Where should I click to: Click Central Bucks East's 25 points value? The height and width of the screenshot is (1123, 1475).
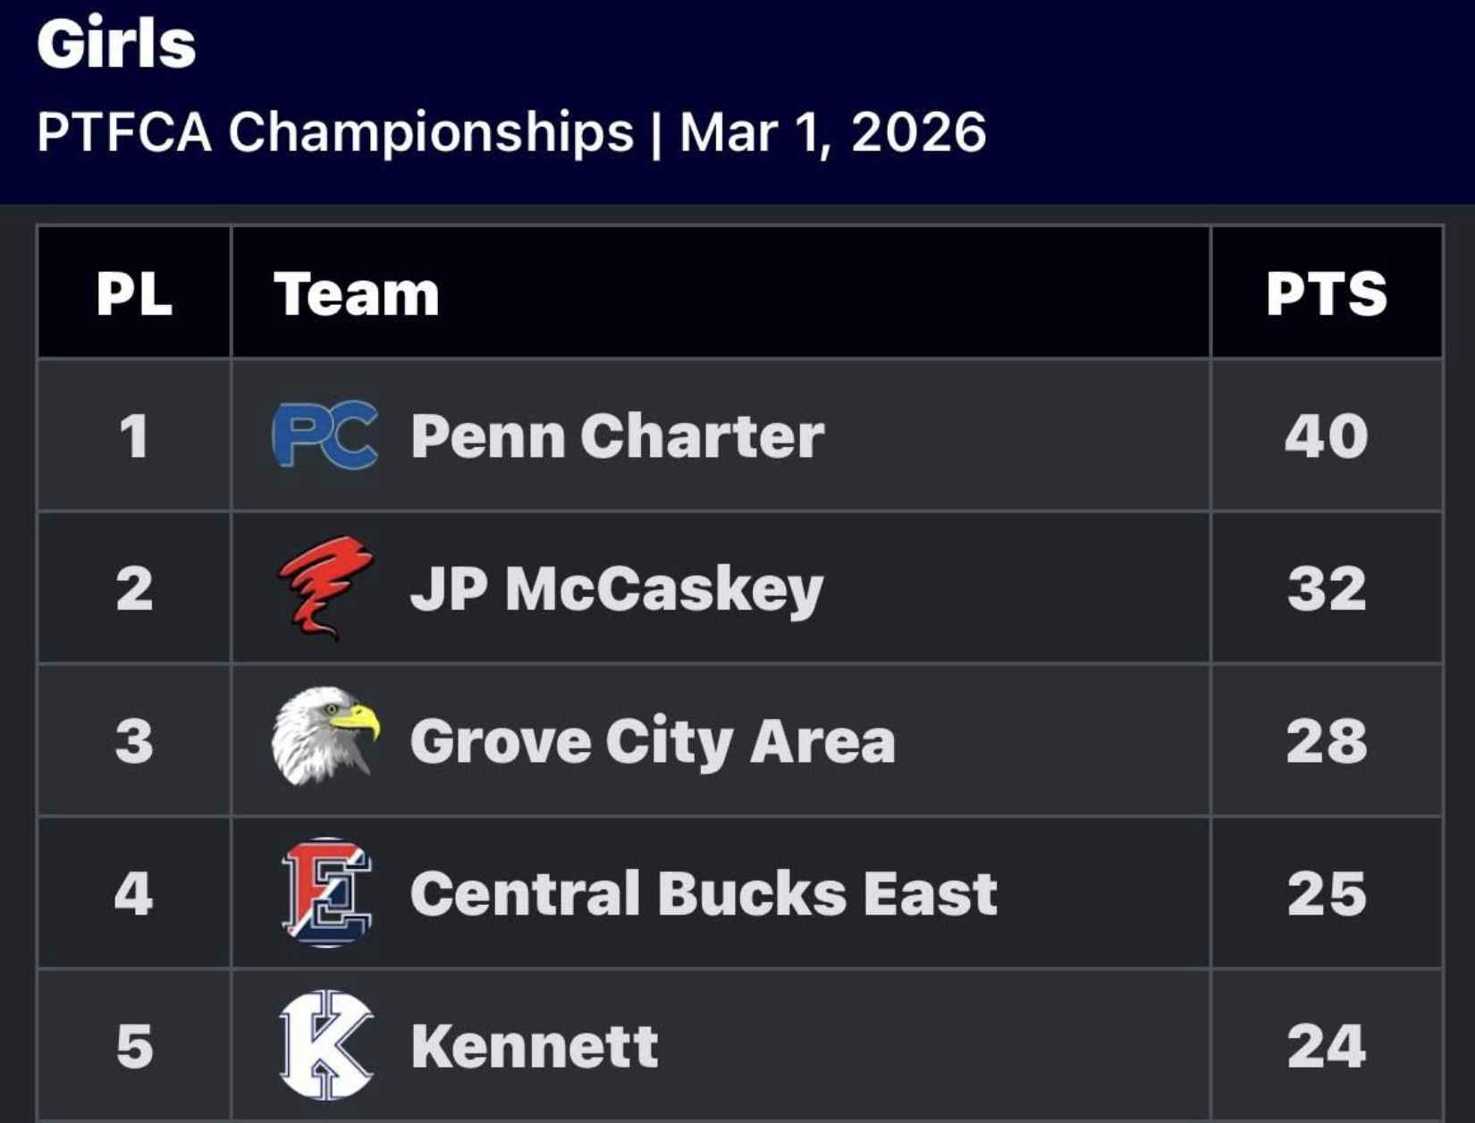click(1326, 893)
